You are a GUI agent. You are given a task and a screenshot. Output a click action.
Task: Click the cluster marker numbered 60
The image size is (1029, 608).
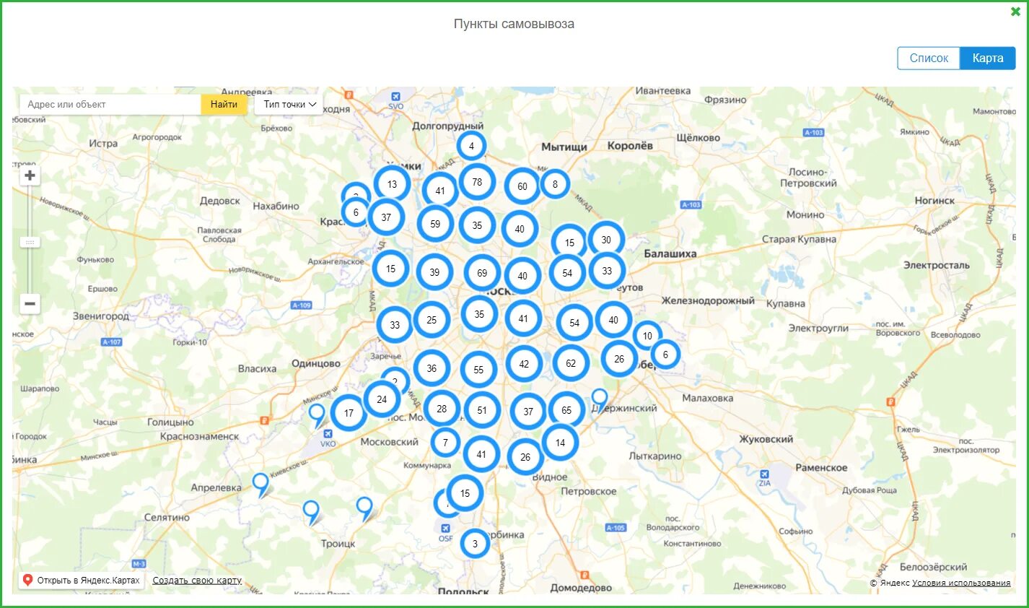tap(522, 186)
